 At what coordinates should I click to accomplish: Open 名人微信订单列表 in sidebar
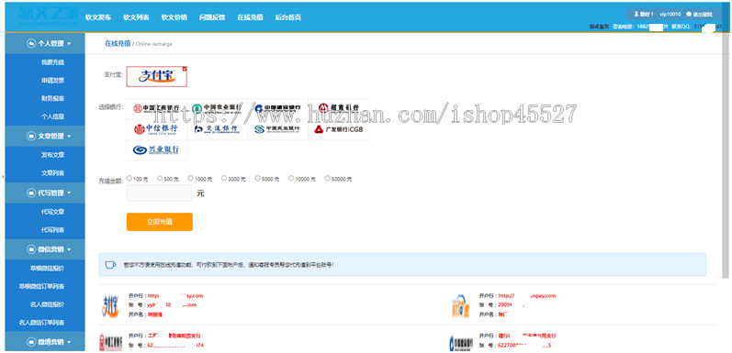pyautogui.click(x=41, y=323)
